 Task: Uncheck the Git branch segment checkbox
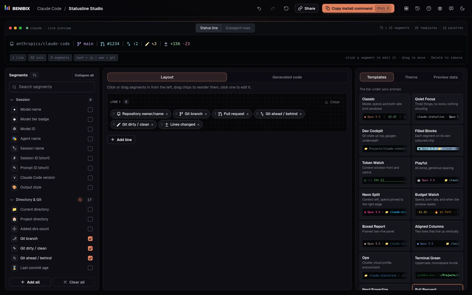[90, 239]
